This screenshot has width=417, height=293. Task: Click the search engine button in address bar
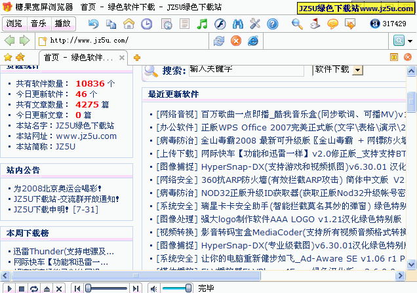point(399,41)
